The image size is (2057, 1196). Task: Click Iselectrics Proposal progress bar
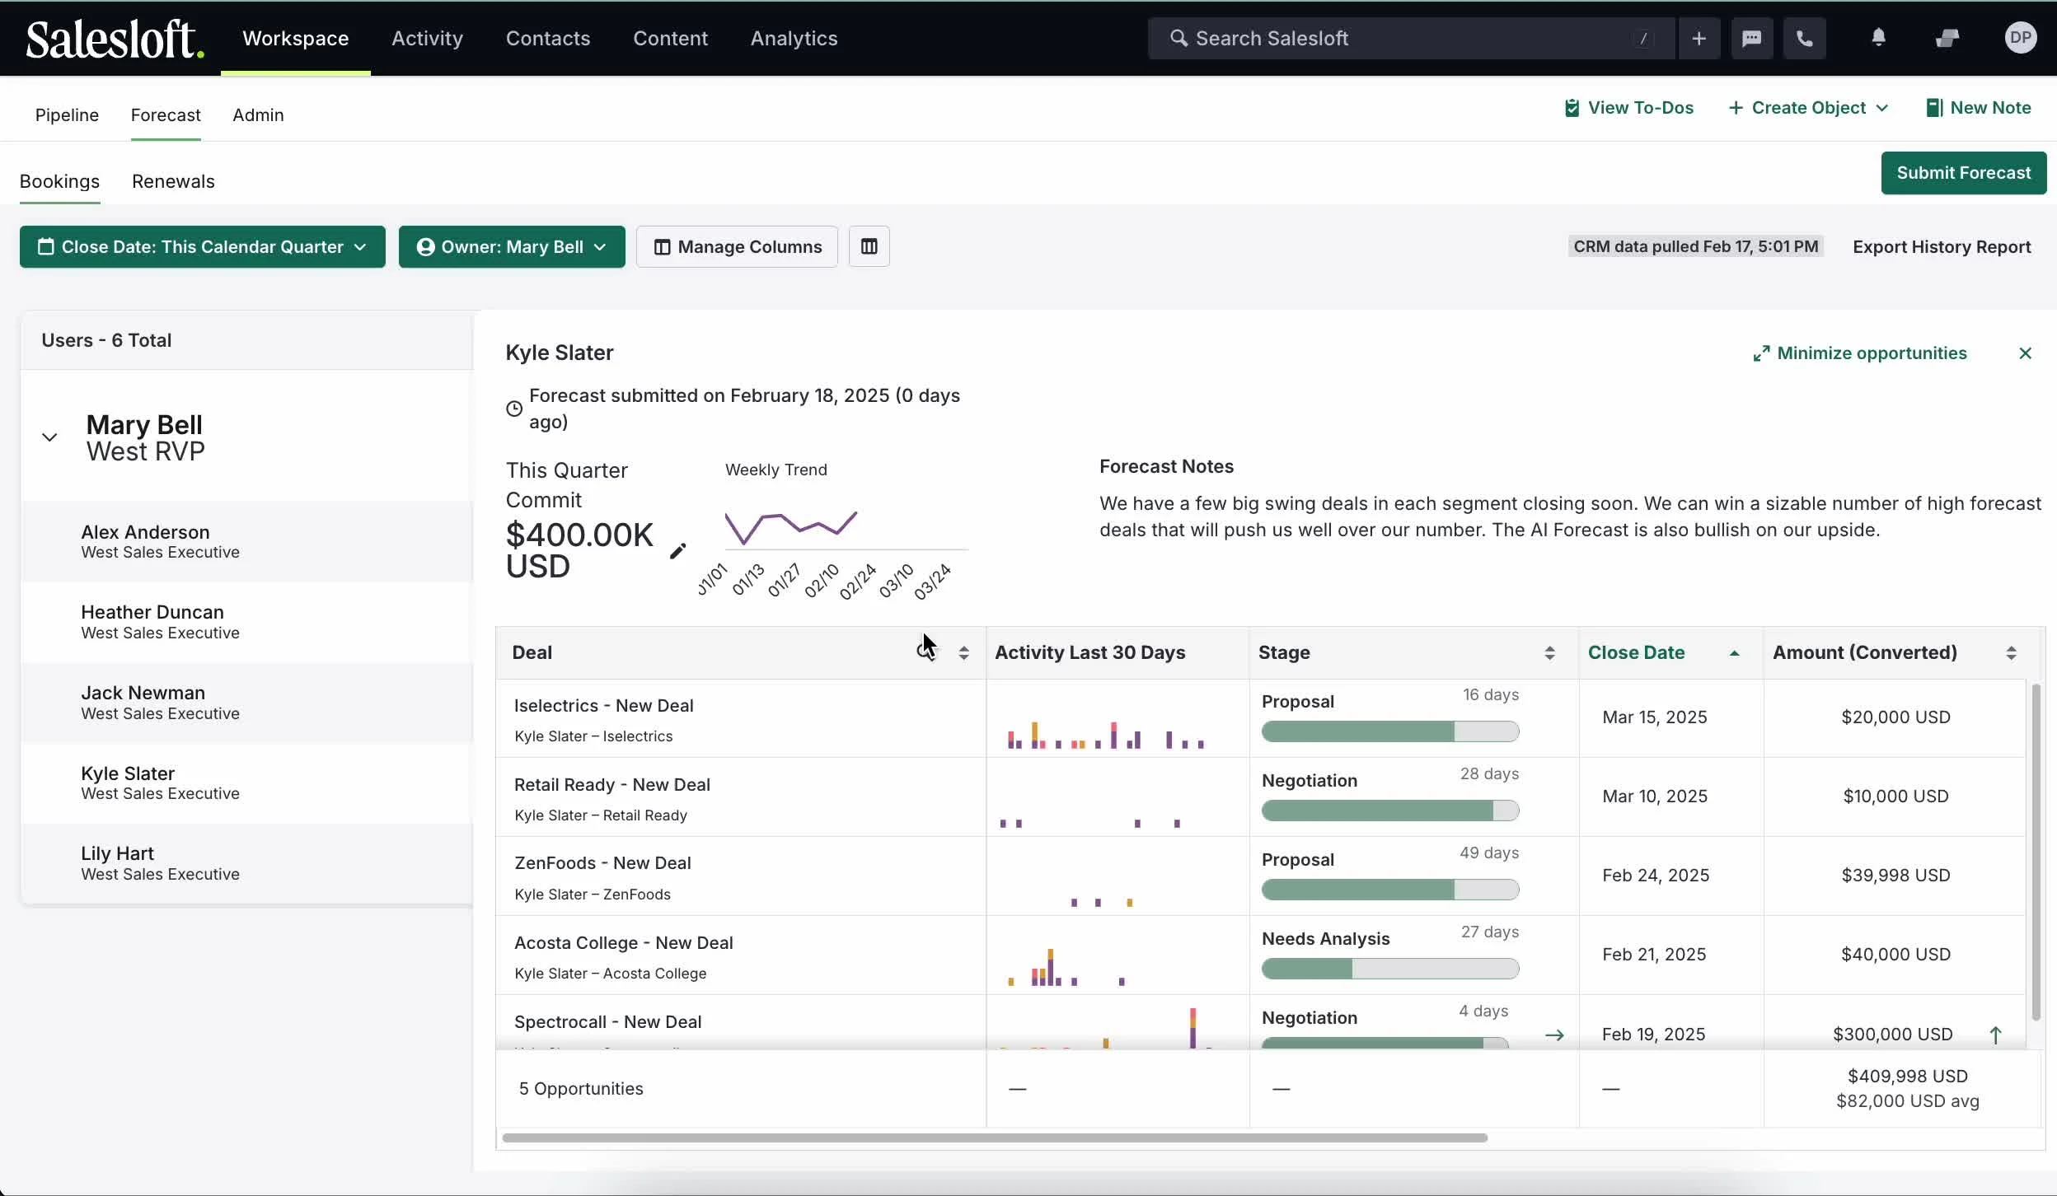click(x=1390, y=731)
